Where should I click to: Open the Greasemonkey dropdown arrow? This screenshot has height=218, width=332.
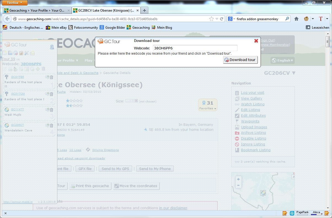click(x=313, y=19)
